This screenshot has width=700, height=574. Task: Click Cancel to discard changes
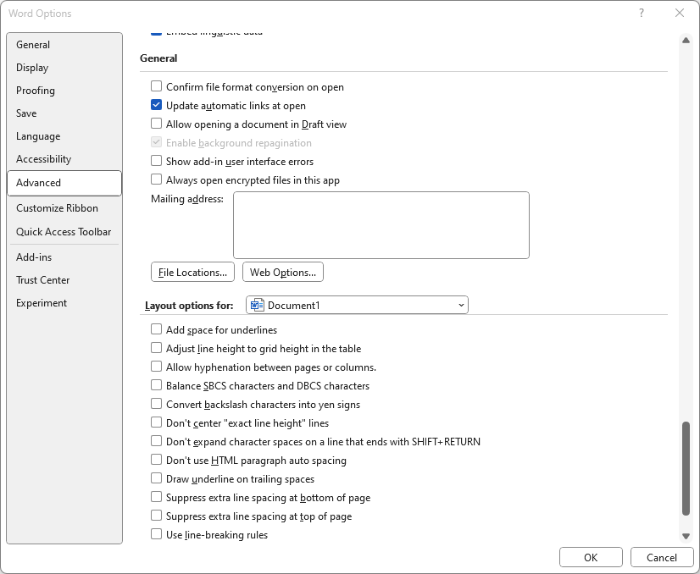click(662, 557)
